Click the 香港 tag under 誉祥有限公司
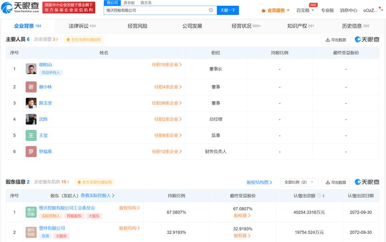Screen dimensions: 386x242 (46, 236)
